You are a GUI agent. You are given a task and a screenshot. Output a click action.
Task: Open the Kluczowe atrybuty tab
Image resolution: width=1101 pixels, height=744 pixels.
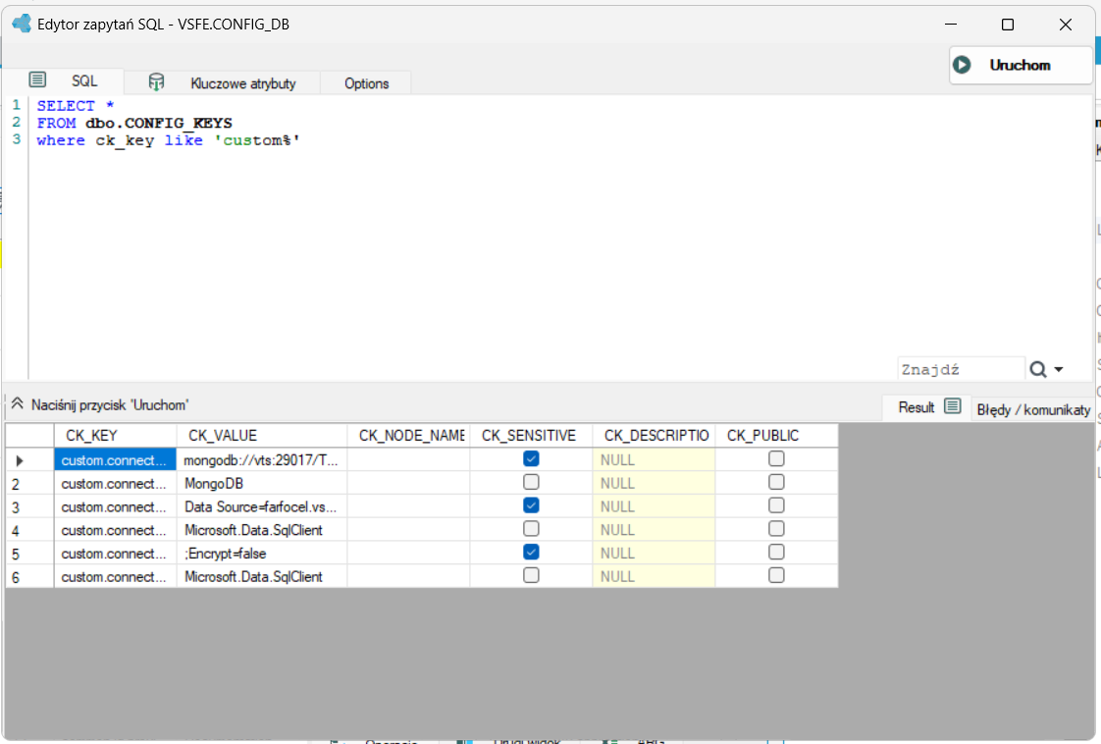tap(222, 82)
